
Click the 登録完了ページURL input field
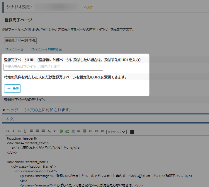[53, 67]
